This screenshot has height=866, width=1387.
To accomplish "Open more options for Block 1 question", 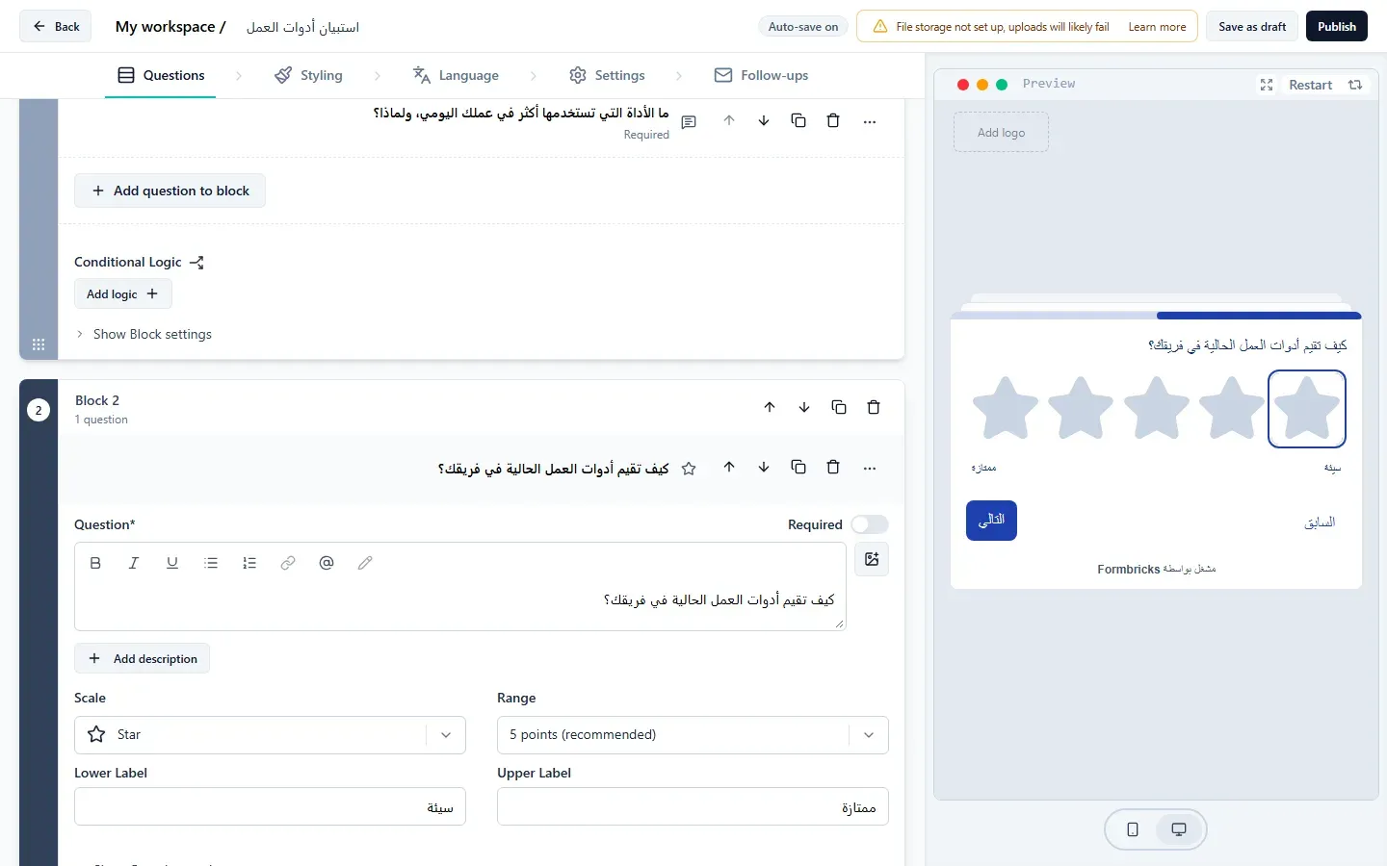I will (870, 121).
